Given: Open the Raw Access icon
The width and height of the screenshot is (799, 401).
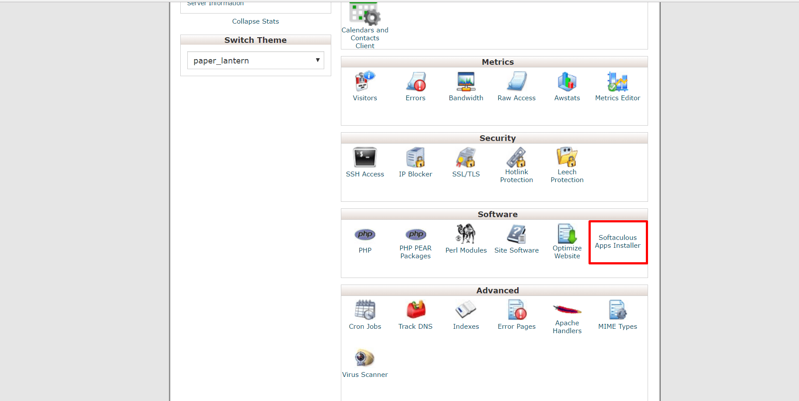Looking at the screenshot, I should click(x=517, y=81).
